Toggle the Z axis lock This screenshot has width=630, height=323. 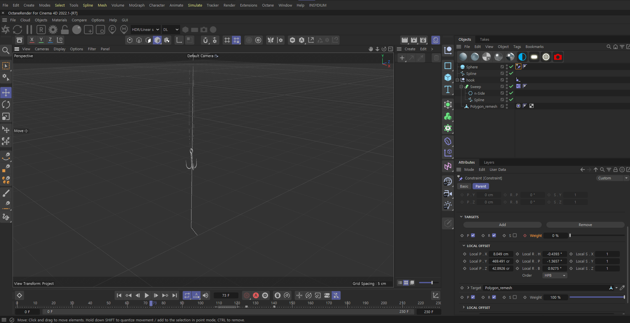point(50,40)
